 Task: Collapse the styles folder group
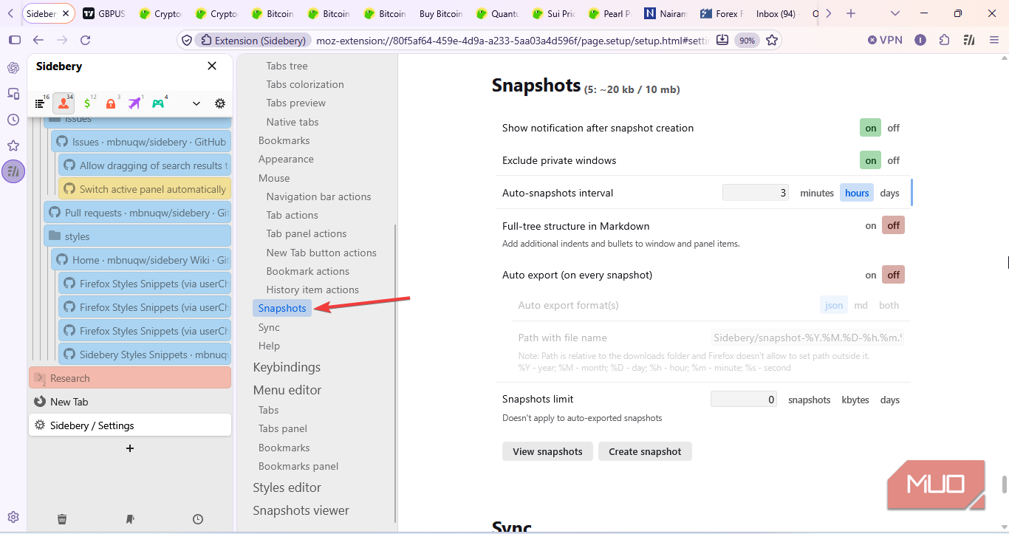[x=54, y=236]
